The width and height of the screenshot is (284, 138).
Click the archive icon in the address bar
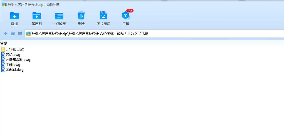pyautogui.click(x=28, y=34)
